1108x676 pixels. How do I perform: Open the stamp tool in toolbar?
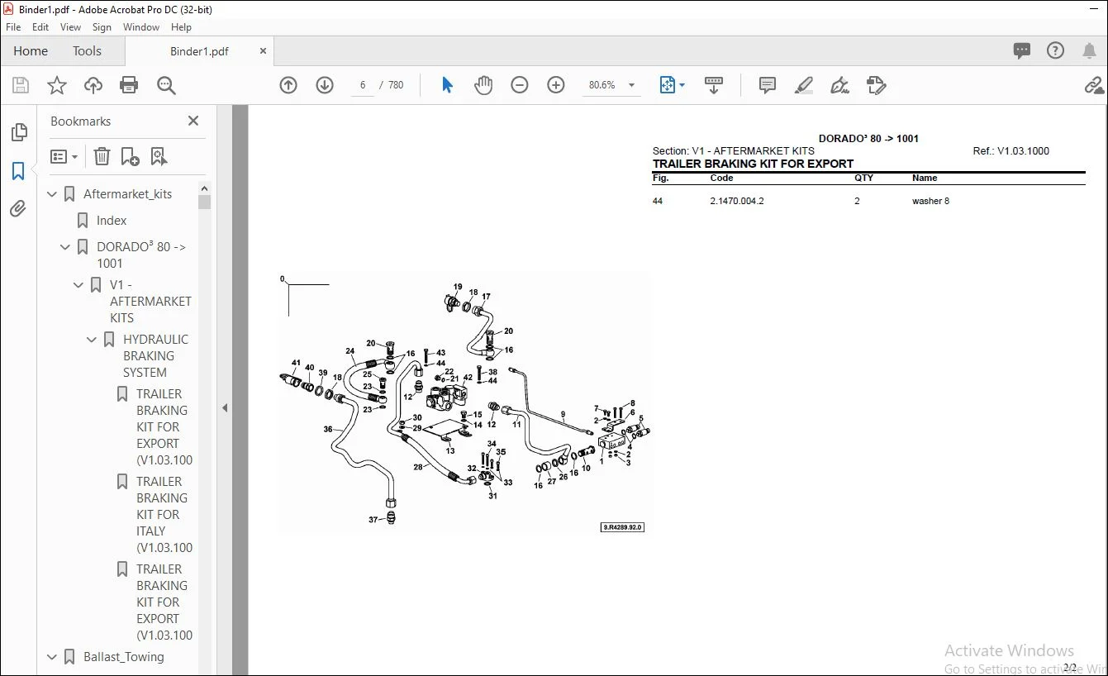877,85
